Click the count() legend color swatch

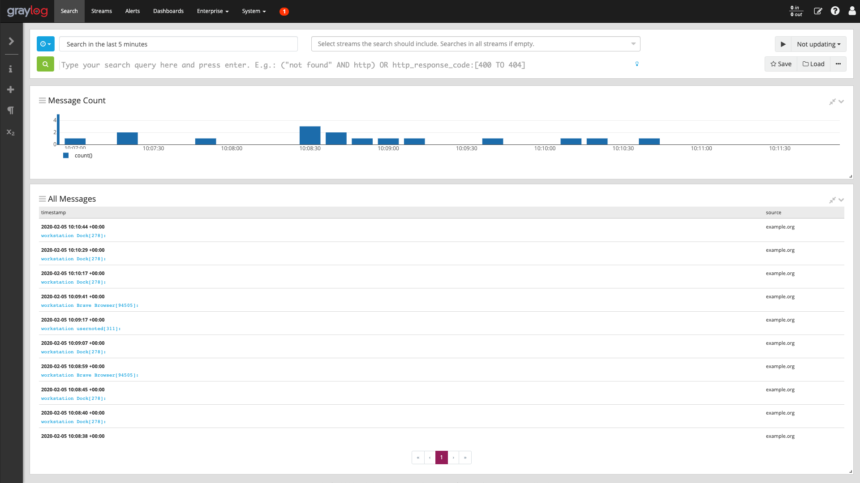66,155
